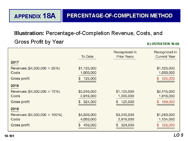The image size is (188, 141).
Task: Click the ILLUSTRATION 18-6A caption
Action: tap(163, 44)
